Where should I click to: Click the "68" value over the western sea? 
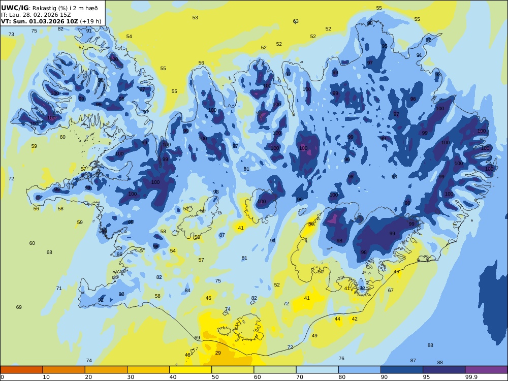49,252
